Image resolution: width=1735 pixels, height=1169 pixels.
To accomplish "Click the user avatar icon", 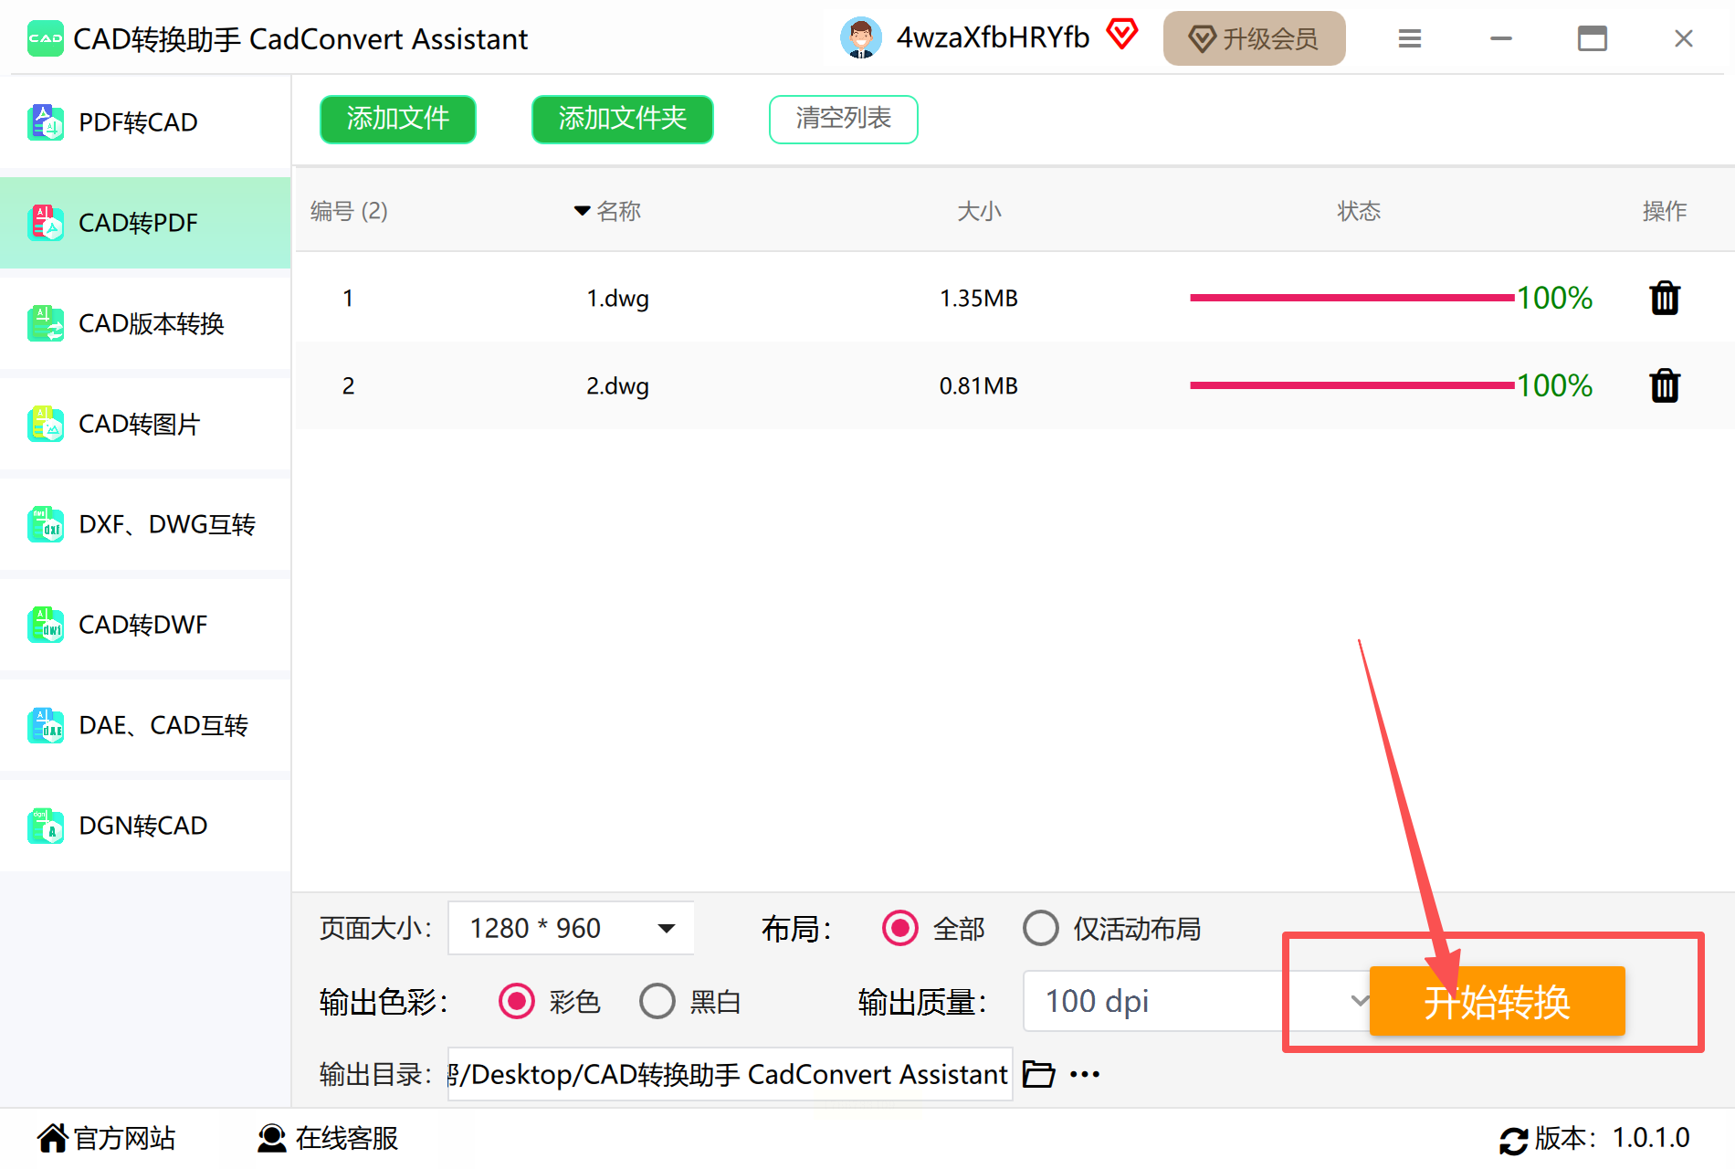I will click(x=860, y=38).
